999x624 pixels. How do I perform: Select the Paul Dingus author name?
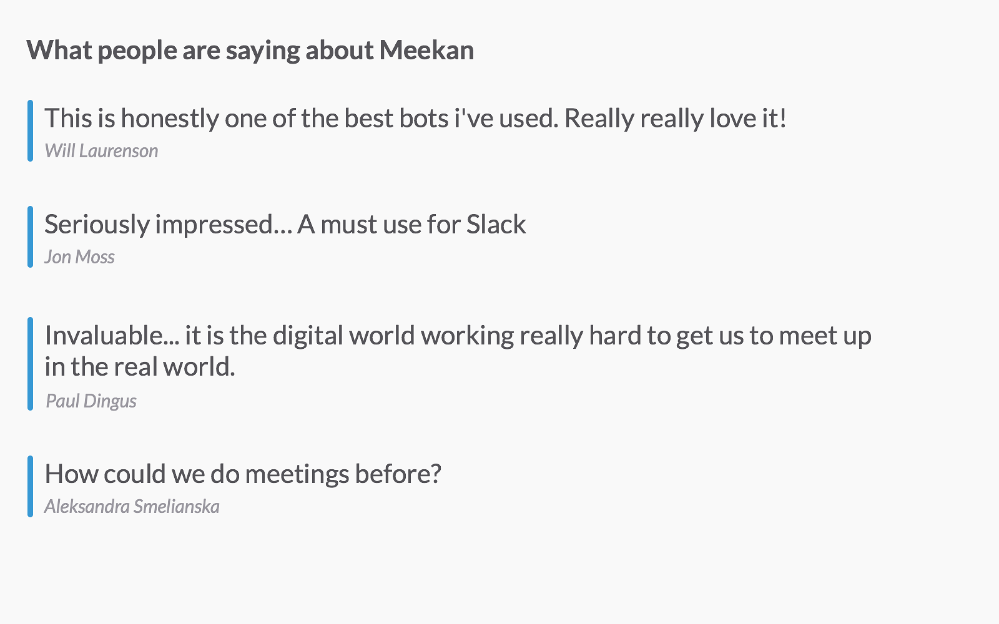pos(91,401)
